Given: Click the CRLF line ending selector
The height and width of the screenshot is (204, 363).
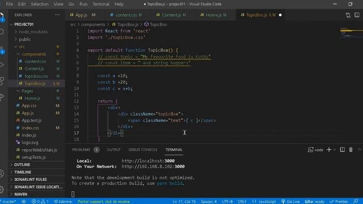Looking at the screenshot, I should tap(242, 202).
